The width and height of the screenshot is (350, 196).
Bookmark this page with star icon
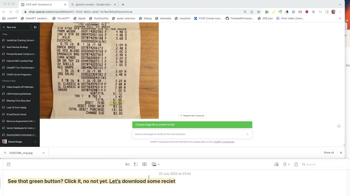(258, 12)
